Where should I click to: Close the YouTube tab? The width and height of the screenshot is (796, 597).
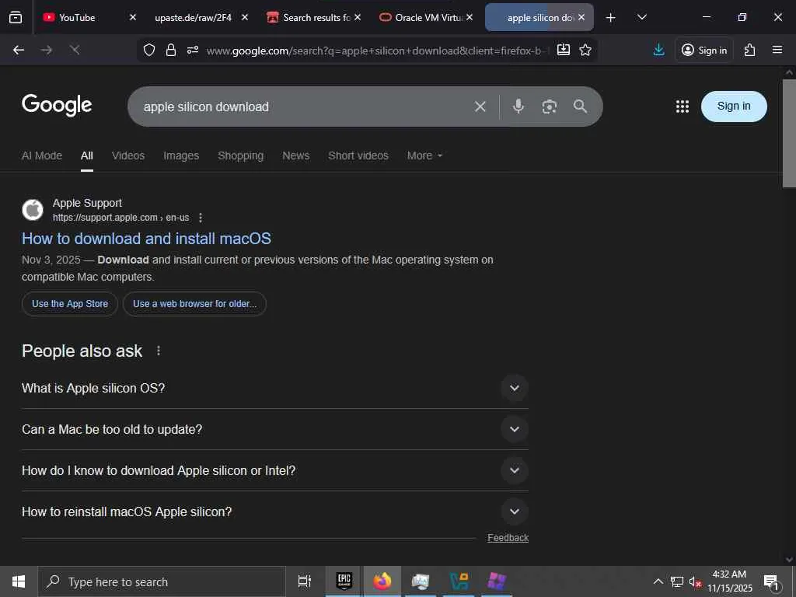pyautogui.click(x=132, y=17)
